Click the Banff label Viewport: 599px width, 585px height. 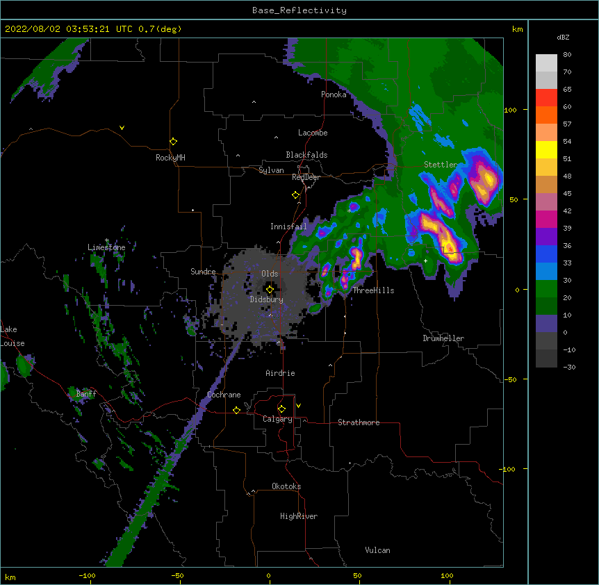(86, 394)
